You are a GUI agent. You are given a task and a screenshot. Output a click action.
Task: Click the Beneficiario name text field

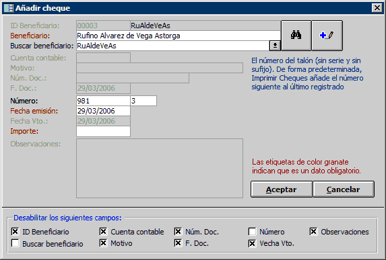coord(179,36)
